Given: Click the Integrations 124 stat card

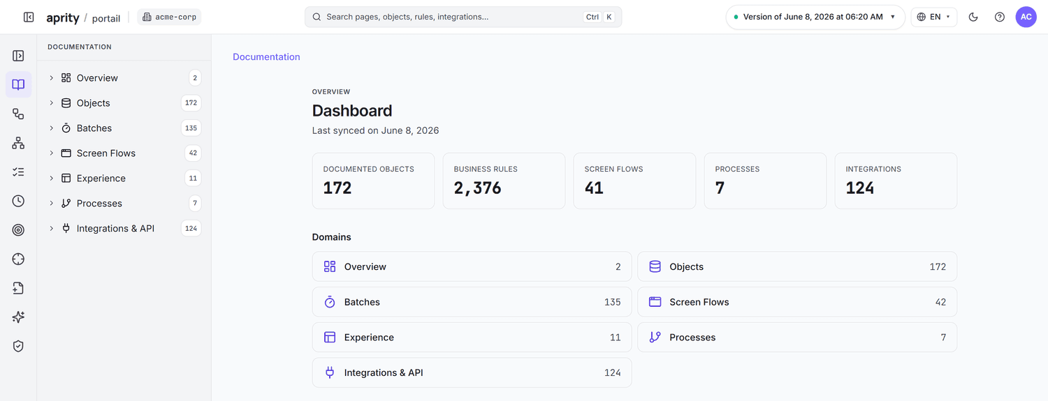Looking at the screenshot, I should point(896,181).
